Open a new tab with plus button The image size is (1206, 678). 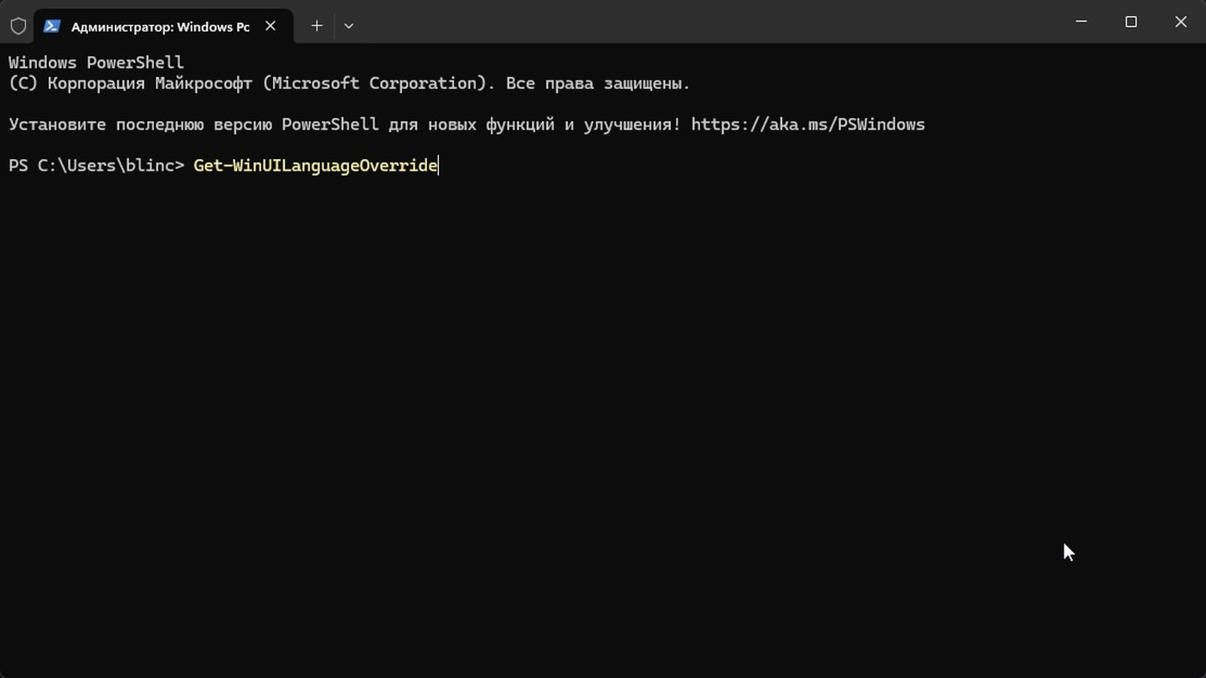click(317, 26)
